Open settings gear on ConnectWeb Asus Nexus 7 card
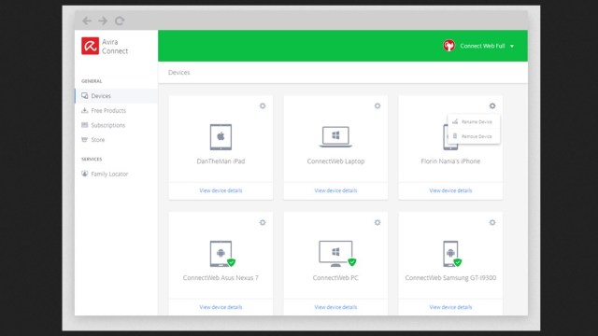 263,222
